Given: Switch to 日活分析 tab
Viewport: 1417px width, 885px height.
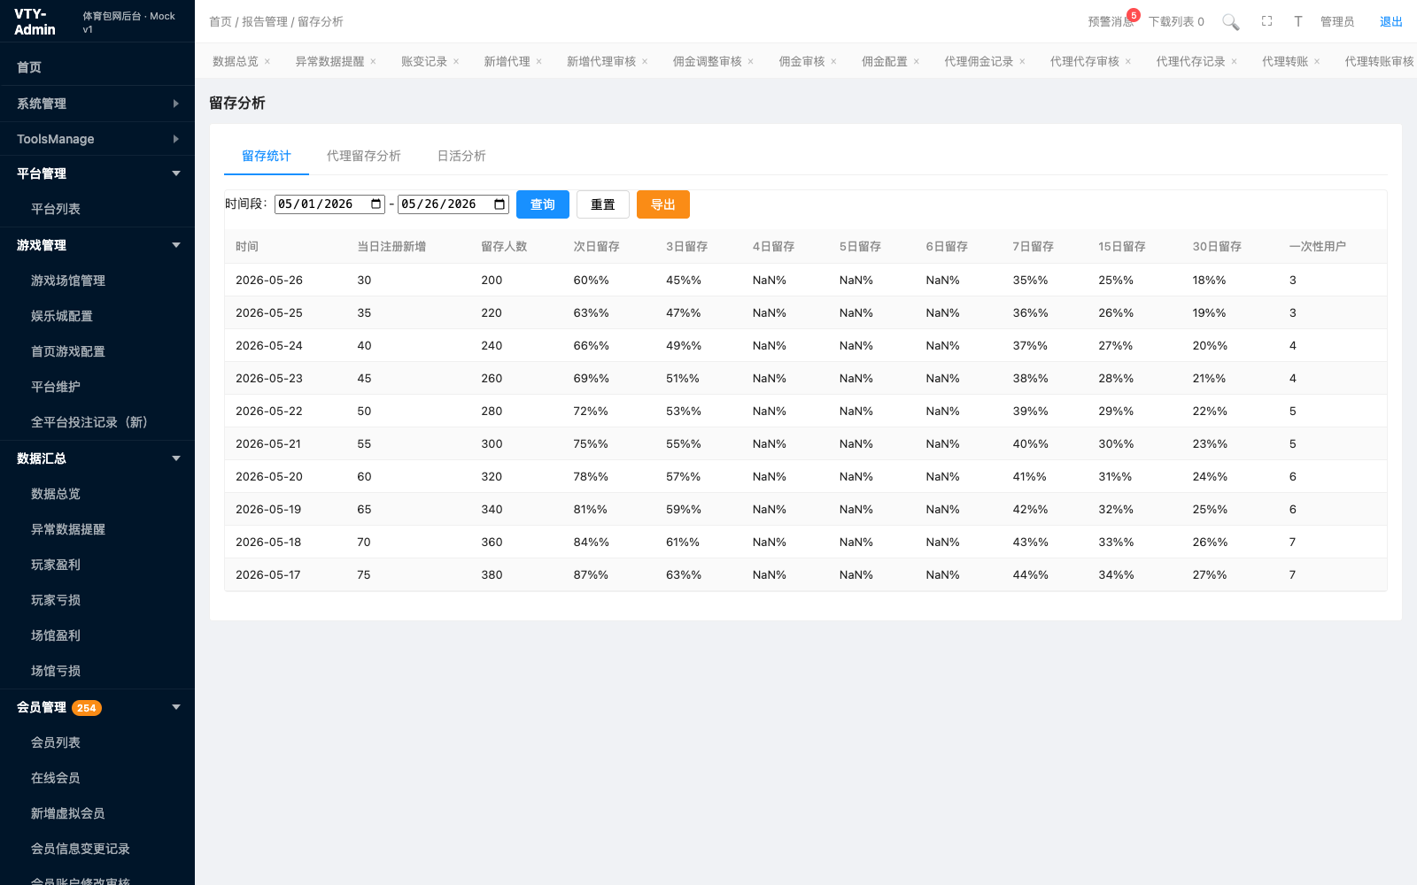Looking at the screenshot, I should (x=461, y=156).
